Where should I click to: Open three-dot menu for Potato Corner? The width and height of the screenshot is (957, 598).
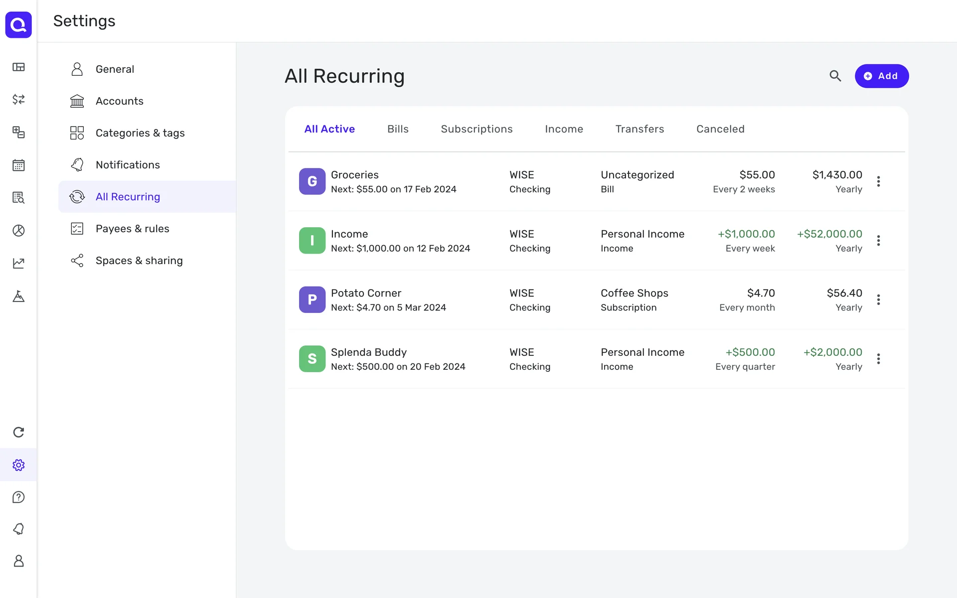pyautogui.click(x=878, y=299)
